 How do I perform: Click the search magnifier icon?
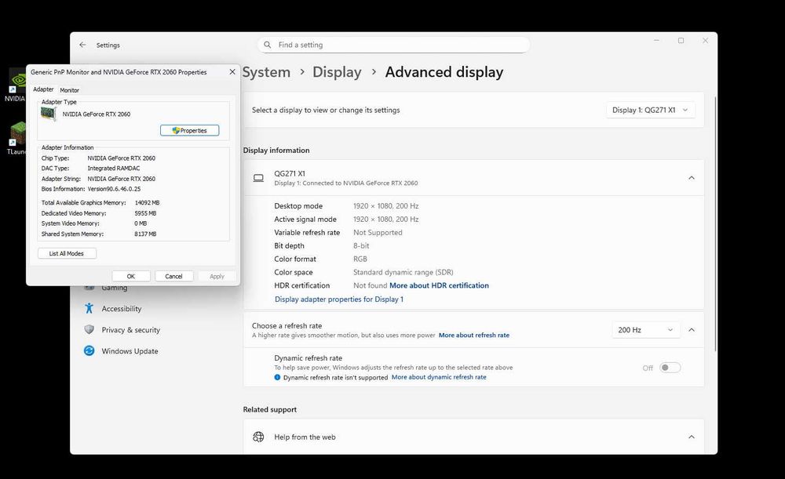pos(268,45)
